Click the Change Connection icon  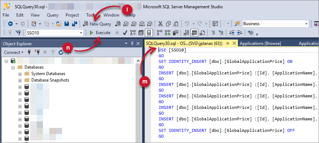pyautogui.click(x=18, y=33)
